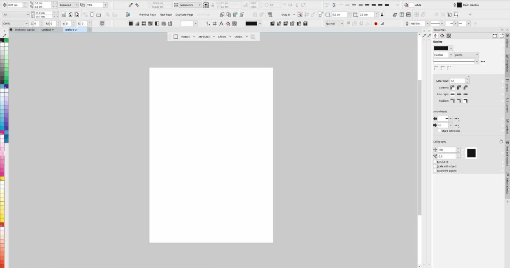
Task: Click the Outline pen icon in Properties
Action: [x=435, y=36]
